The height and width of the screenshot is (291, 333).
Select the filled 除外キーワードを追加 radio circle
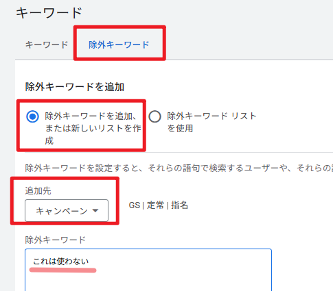[x=32, y=116]
